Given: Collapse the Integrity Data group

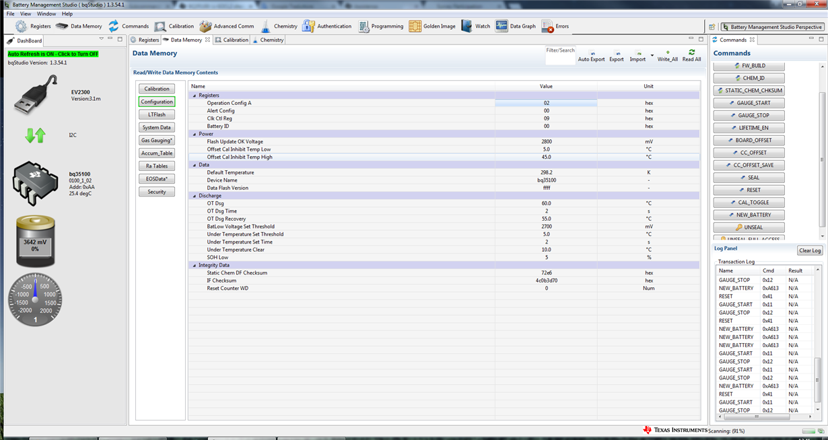Looking at the screenshot, I should [195, 265].
